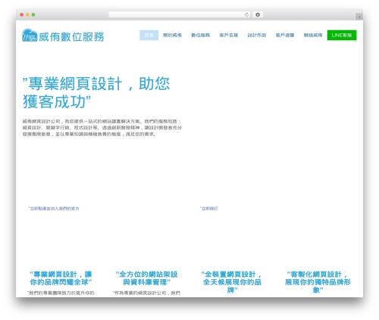Click the dark circular icon beside address bar
The image size is (379, 320).
pyautogui.click(x=258, y=15)
